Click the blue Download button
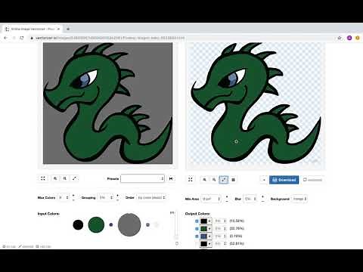Image resolution: width=363 pixels, height=272 pixels. coord(284,180)
